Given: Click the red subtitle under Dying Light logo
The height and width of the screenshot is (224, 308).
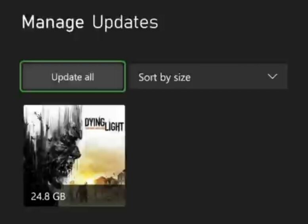Looking at the screenshot, I should [94, 128].
